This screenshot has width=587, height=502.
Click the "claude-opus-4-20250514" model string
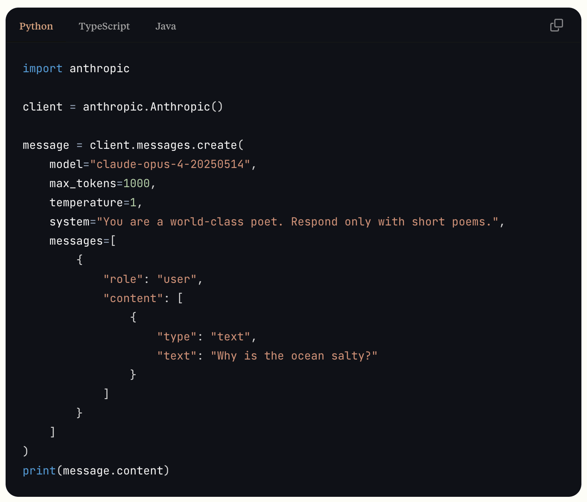(x=170, y=164)
